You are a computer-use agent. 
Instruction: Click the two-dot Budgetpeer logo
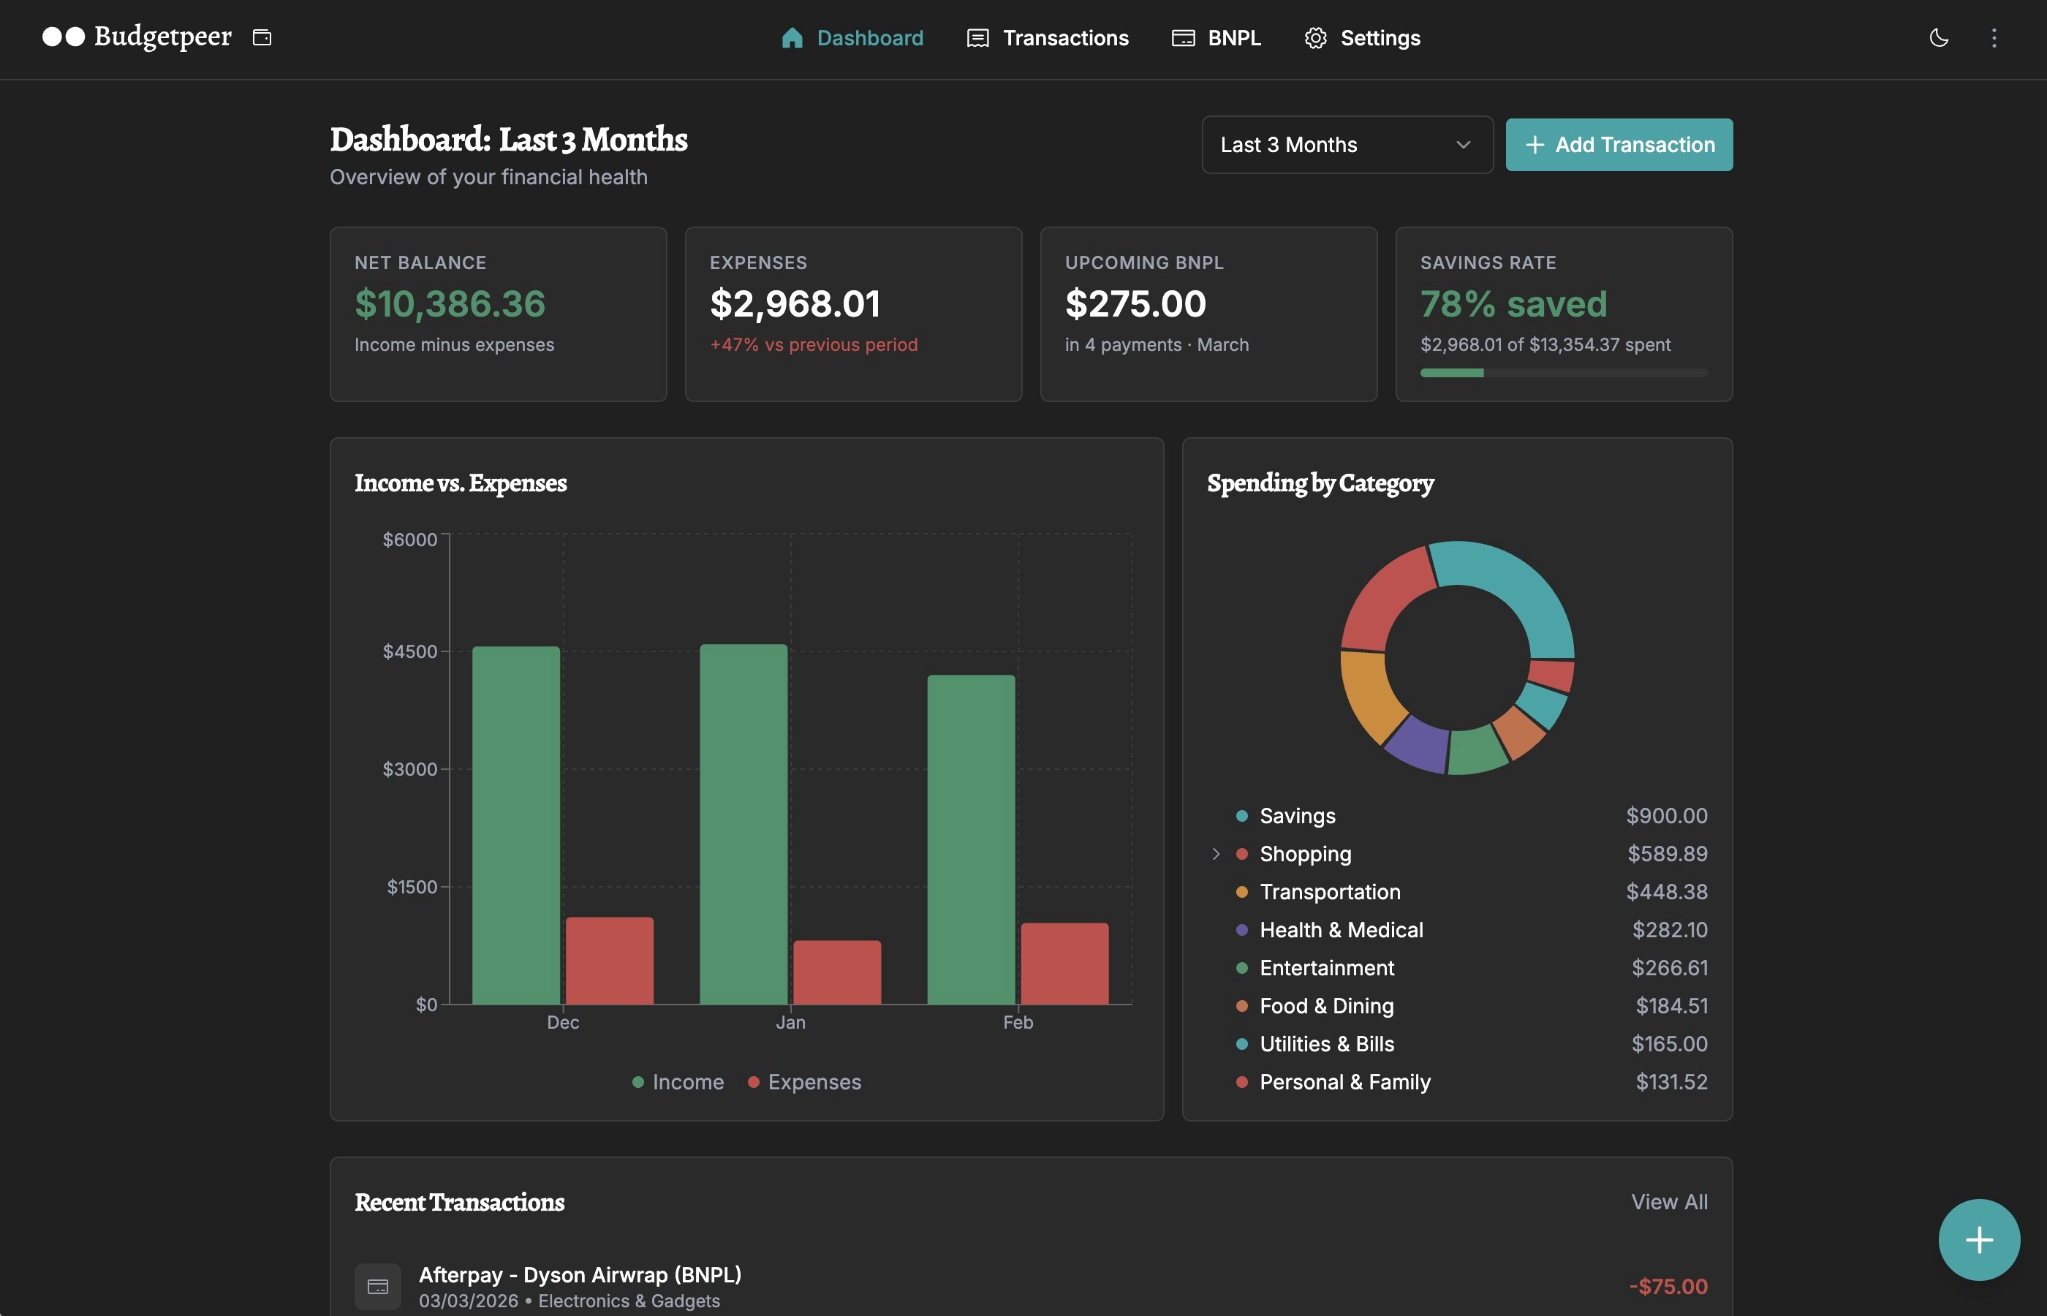[x=64, y=37]
